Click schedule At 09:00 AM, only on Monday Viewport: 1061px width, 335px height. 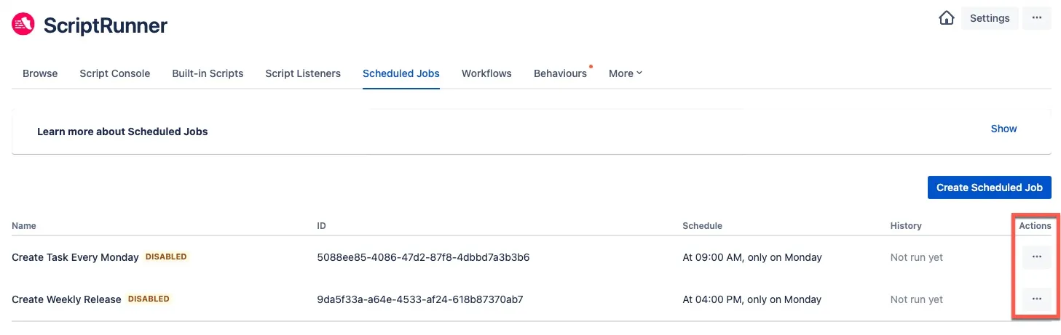pos(752,257)
